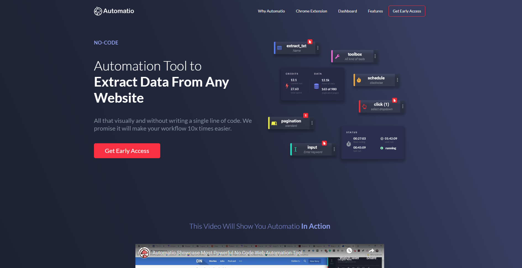Open the Why Automatio menu item
Image resolution: width=522 pixels, height=268 pixels.
click(271, 11)
